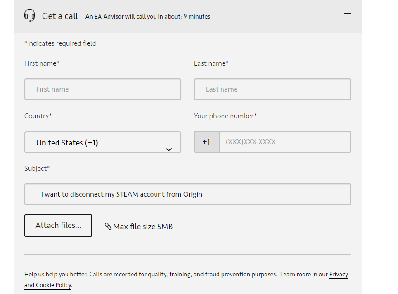Viewport: 398px width, 294px height.
Task: Collapse the Get a call section
Action: tap(347, 14)
